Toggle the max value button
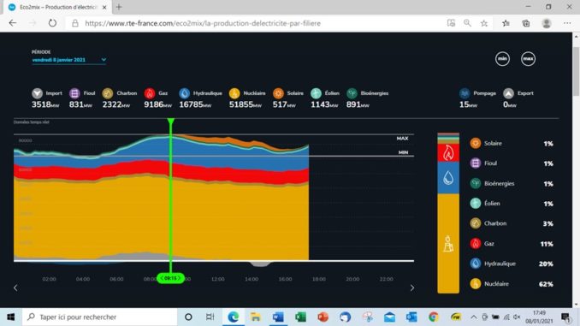The width and height of the screenshot is (580, 326). tap(528, 59)
